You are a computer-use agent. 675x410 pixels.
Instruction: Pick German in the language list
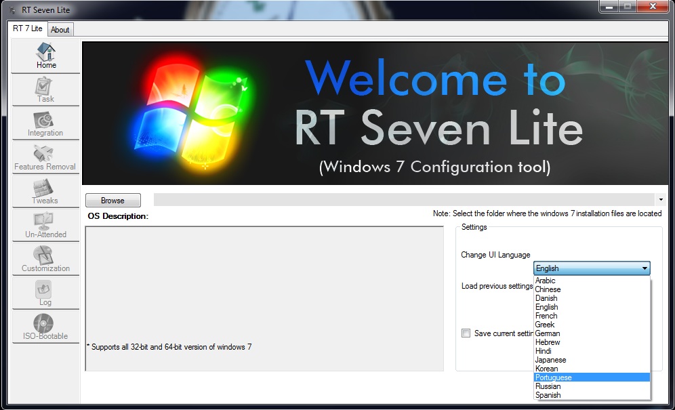(x=592, y=333)
